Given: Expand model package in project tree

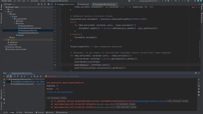Looking at the screenshot, I should coord(15,21).
